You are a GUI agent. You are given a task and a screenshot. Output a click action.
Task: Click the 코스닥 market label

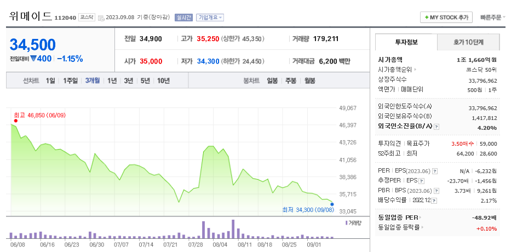pos(87,18)
